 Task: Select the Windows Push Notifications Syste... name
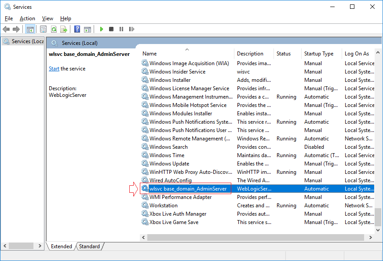(x=191, y=122)
